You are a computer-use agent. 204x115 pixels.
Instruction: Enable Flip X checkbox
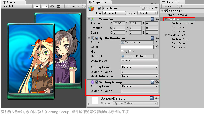(x=122, y=52)
